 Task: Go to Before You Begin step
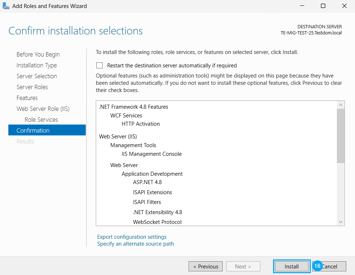(38, 54)
